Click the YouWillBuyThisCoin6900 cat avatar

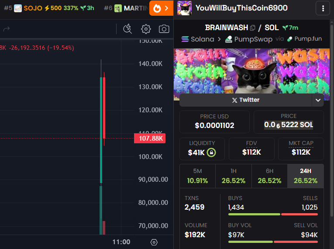pos(185,8)
